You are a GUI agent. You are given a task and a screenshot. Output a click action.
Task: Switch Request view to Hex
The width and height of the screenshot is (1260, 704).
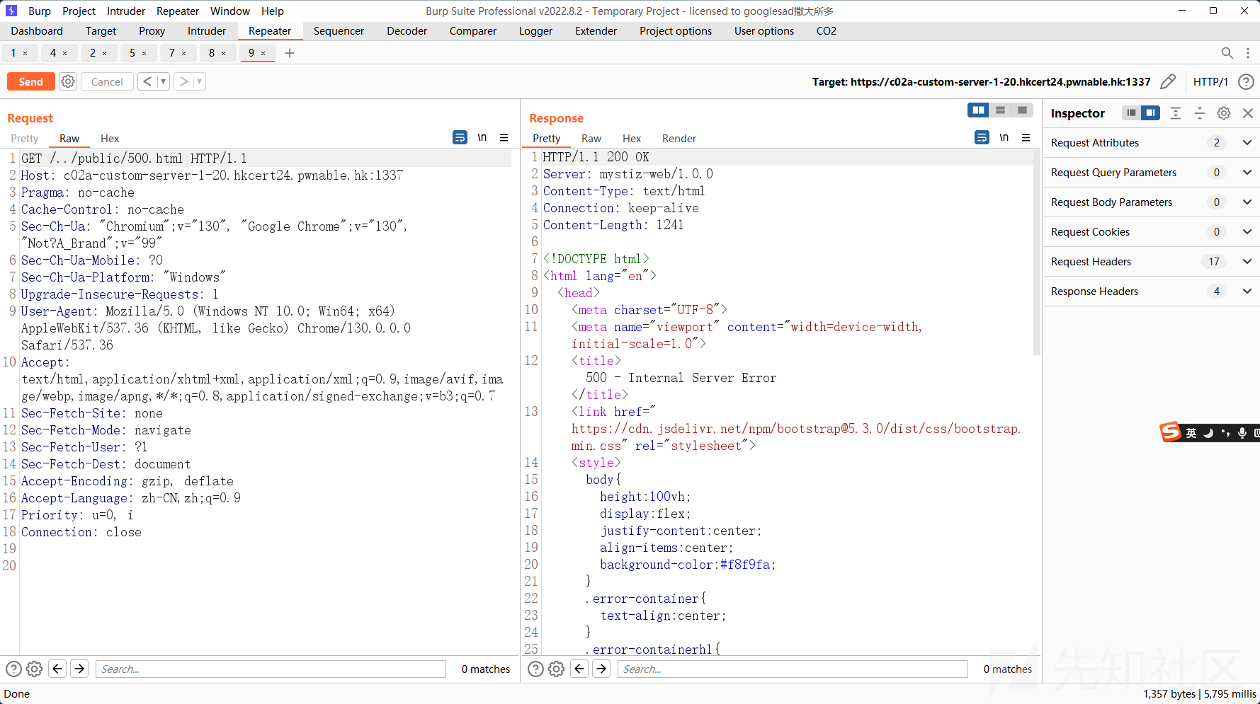pyautogui.click(x=110, y=138)
